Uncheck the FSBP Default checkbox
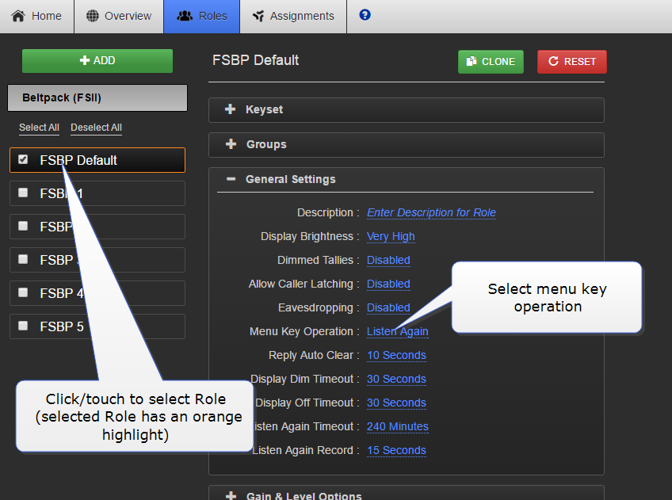The width and height of the screenshot is (672, 500). click(23, 160)
